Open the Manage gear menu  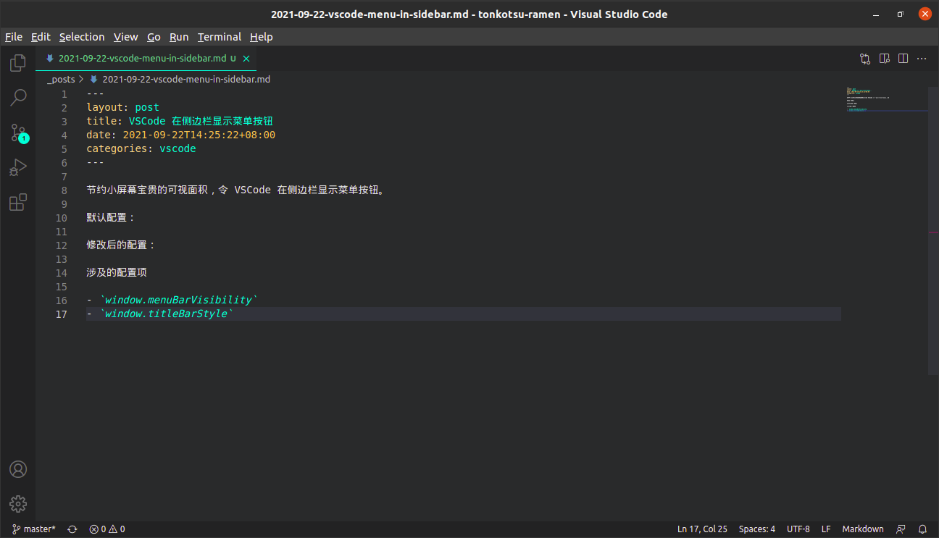pyautogui.click(x=18, y=504)
